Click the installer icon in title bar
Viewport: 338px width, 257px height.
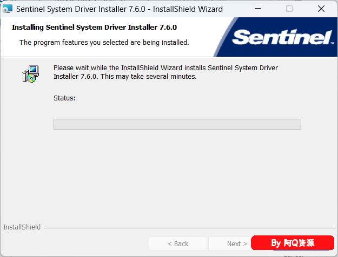tap(8, 9)
